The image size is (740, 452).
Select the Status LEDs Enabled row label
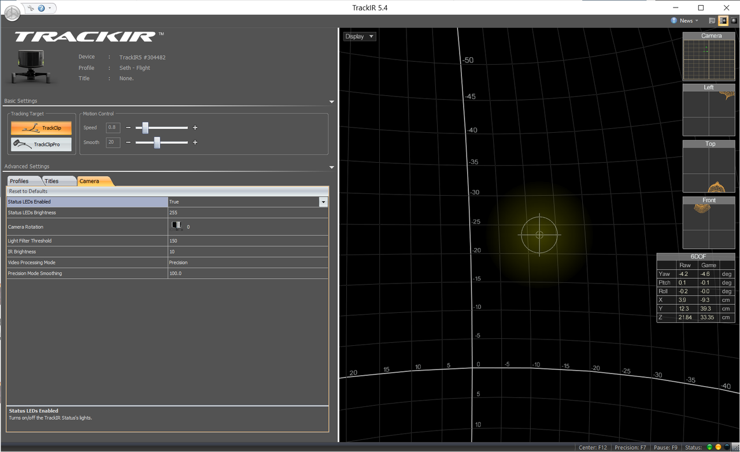click(87, 202)
